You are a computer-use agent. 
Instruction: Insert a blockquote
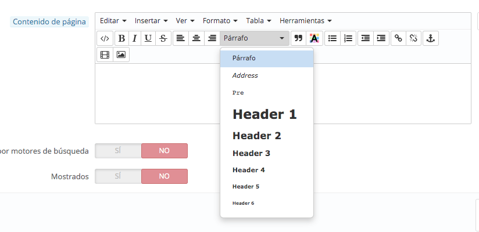(298, 38)
